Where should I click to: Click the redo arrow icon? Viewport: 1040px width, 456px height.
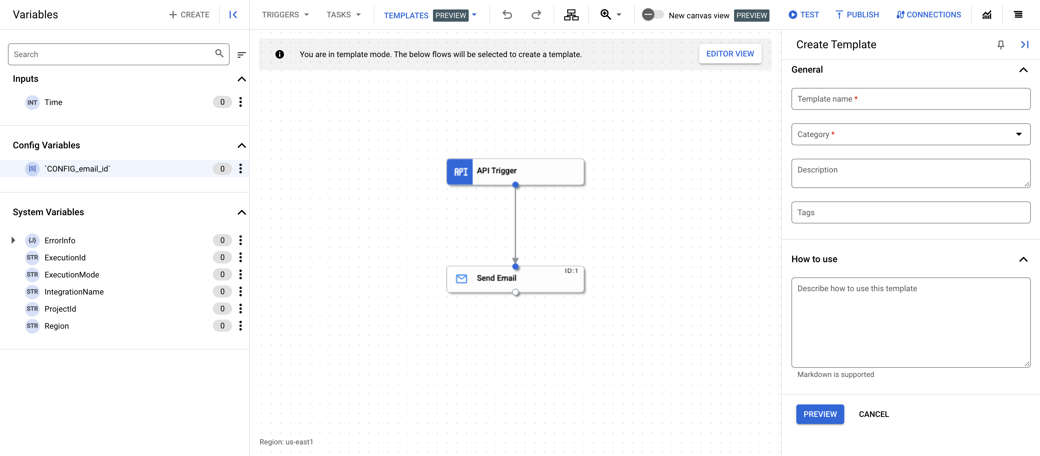click(536, 15)
